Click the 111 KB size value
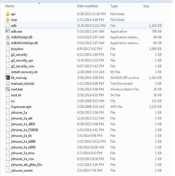This screenshot has height=176, width=175. [157, 101]
